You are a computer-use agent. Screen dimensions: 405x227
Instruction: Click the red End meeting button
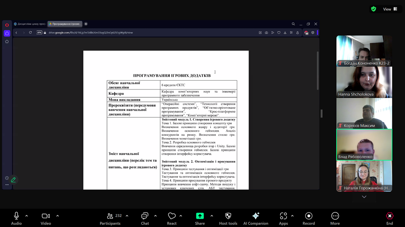390,219
